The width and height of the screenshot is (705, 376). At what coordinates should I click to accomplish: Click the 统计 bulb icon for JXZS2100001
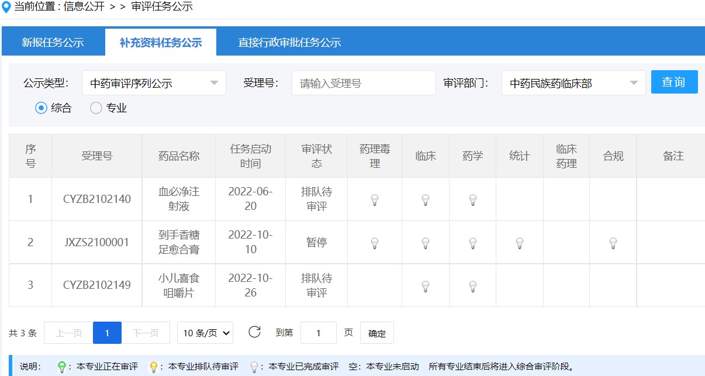(519, 242)
